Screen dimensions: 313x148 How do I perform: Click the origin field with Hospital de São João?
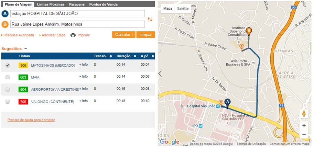click(77, 13)
